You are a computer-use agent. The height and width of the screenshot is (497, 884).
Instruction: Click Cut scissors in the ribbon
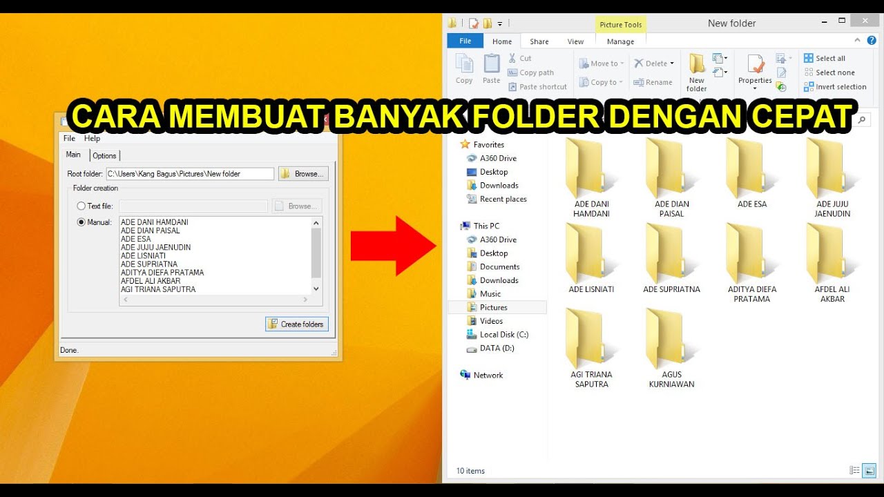(x=520, y=59)
